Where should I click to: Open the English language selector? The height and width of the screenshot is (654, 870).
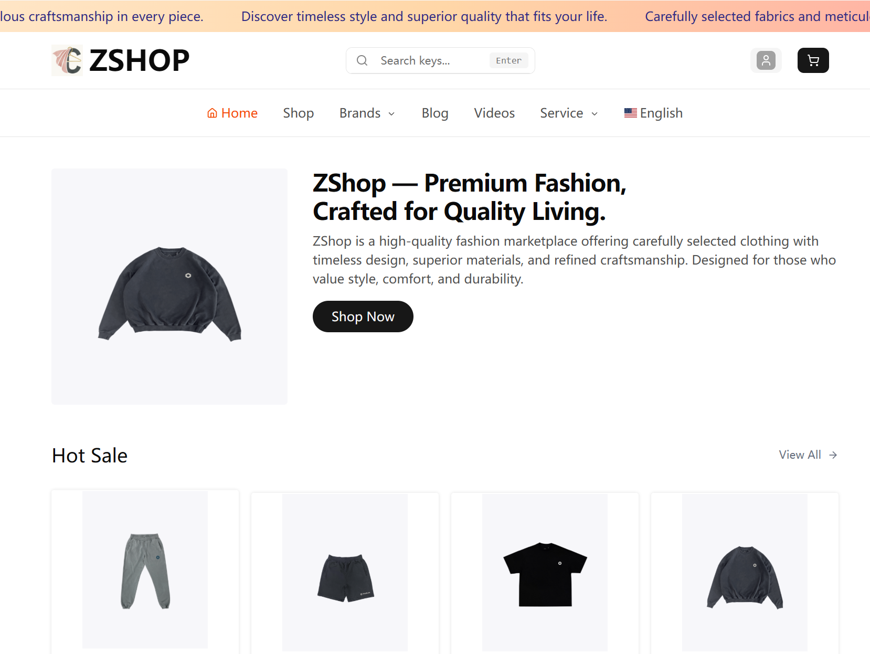pyautogui.click(x=661, y=113)
